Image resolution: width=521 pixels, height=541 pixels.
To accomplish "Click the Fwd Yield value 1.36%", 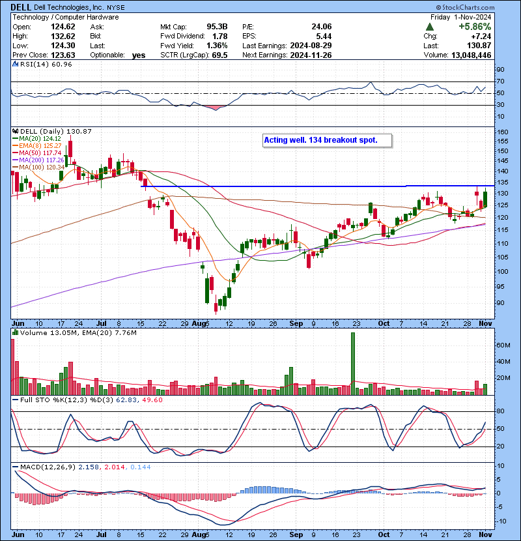I will [217, 46].
